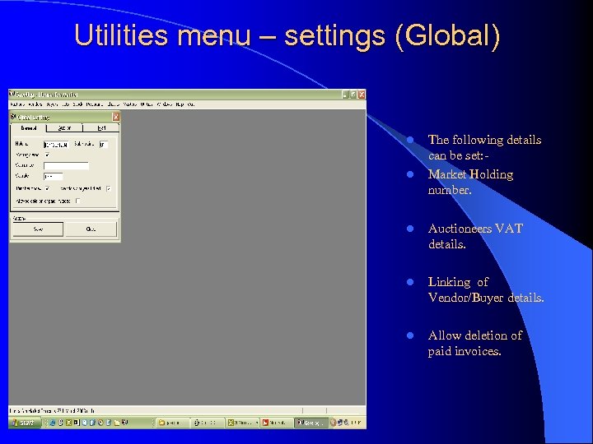This screenshot has width=593, height=444.
Task: Click the 'Allow deletion of paid invoices.' bullet text
Action: [x=475, y=343]
